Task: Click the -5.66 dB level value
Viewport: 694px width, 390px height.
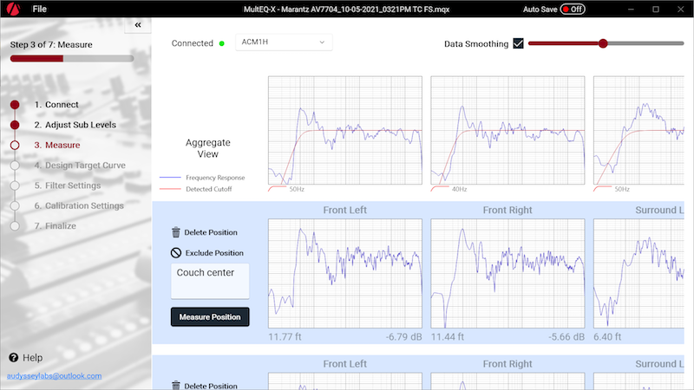Action: 566,337
